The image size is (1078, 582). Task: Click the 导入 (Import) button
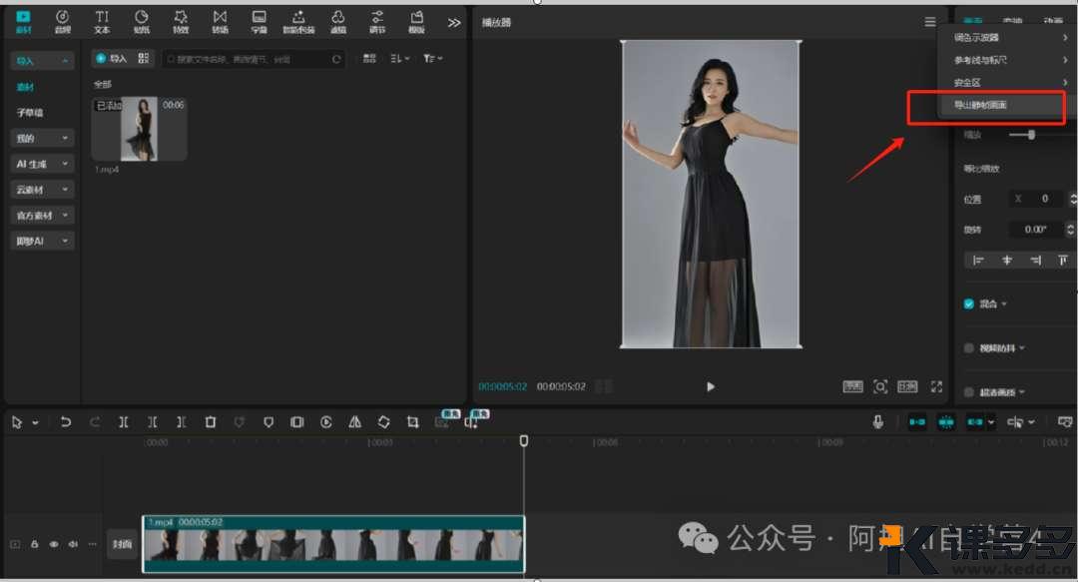point(113,59)
